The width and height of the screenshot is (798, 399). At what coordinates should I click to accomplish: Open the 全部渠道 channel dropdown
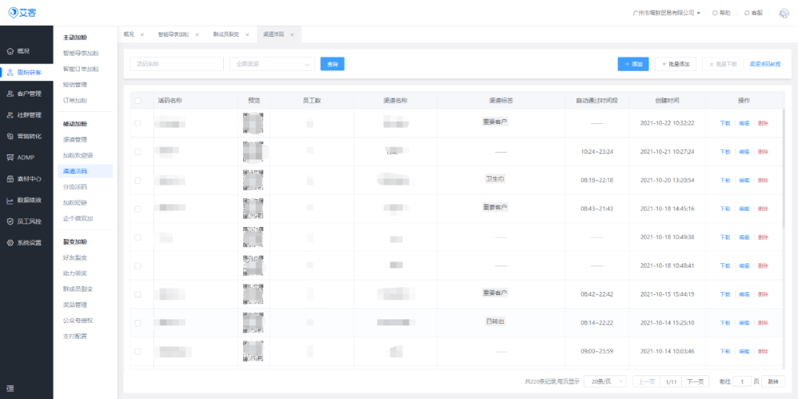pyautogui.click(x=272, y=64)
